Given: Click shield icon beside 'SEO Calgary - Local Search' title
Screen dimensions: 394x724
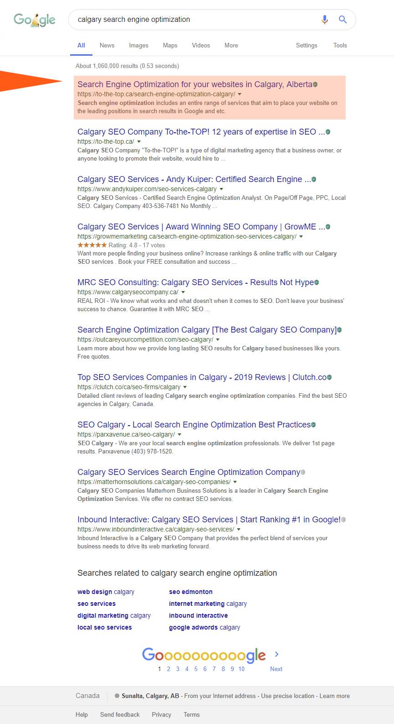Looking at the screenshot, I should 313,425.
